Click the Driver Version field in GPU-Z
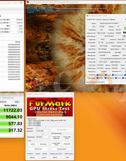Viewport: 126px width, 161px height. click(x=111, y=59)
